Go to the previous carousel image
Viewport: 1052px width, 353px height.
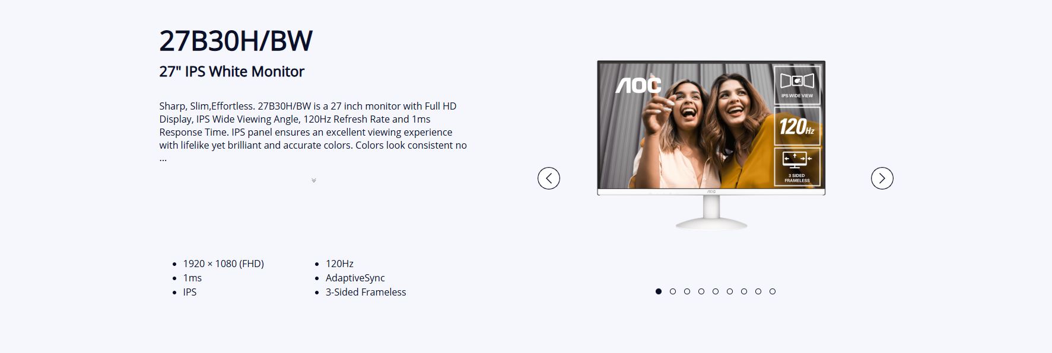tap(549, 178)
